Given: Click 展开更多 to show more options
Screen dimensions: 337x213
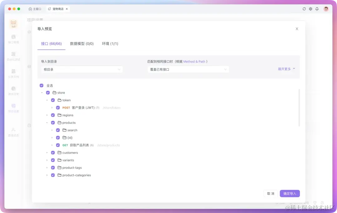Looking at the screenshot, I should pyautogui.click(x=286, y=69).
